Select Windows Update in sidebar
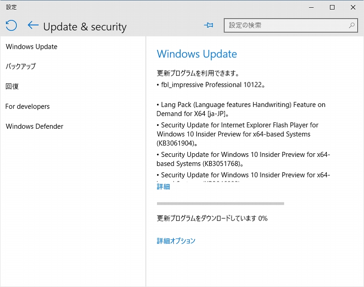Screen dimensions: 364x287 click(x=31, y=47)
